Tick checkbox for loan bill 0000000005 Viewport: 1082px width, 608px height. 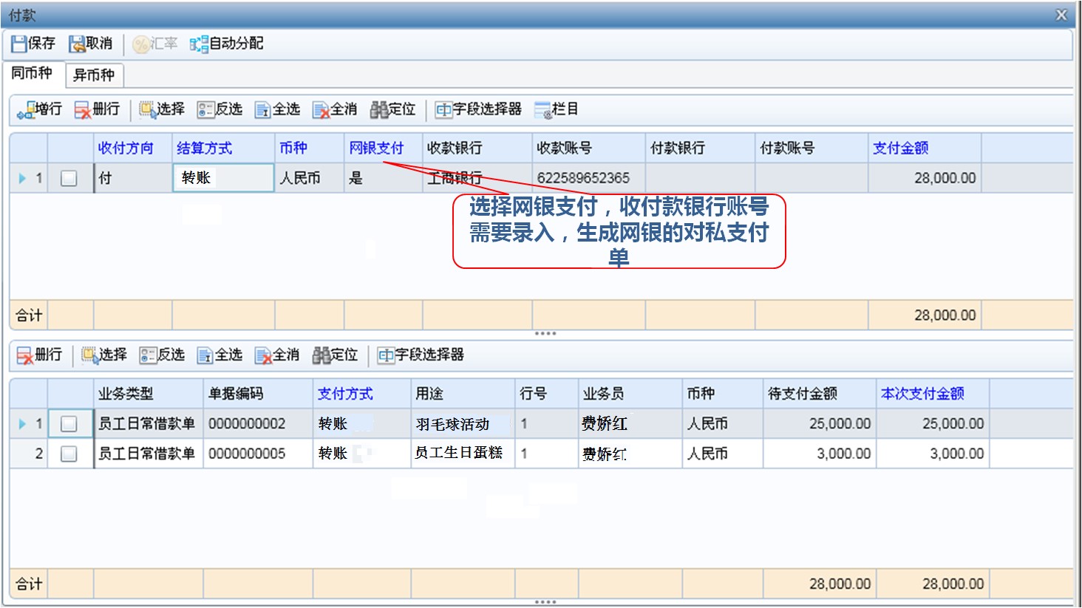point(69,454)
